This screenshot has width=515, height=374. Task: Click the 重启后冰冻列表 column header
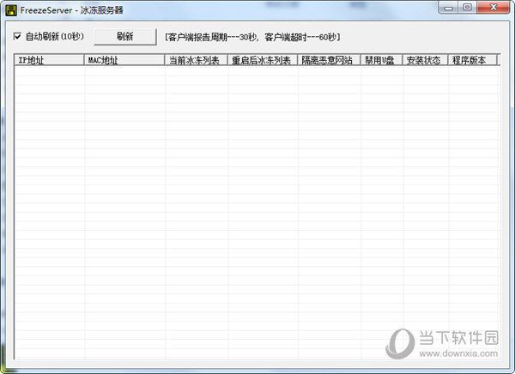(x=263, y=60)
